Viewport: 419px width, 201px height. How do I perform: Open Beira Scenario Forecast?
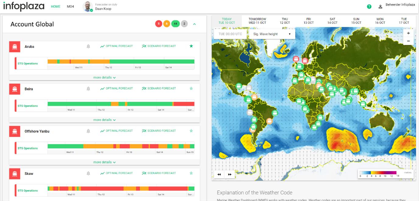click(x=159, y=88)
